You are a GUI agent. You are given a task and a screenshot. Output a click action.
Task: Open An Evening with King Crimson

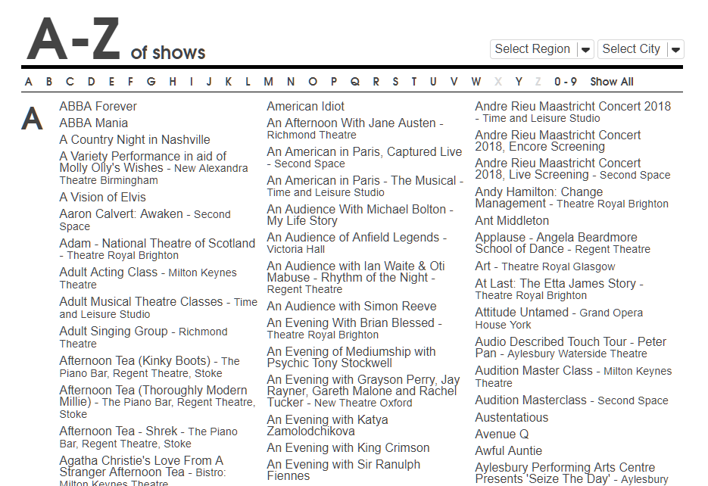click(348, 448)
